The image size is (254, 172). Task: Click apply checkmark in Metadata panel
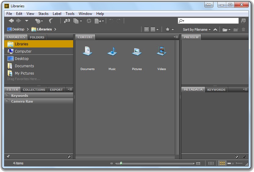tap(245, 157)
